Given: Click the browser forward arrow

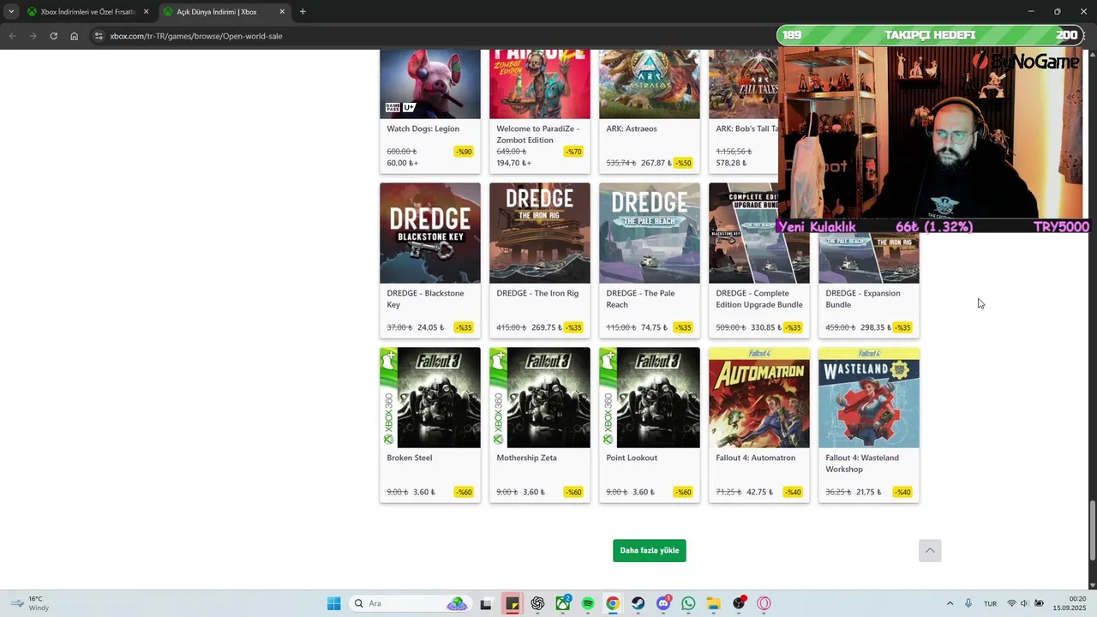Looking at the screenshot, I should pyautogui.click(x=33, y=36).
